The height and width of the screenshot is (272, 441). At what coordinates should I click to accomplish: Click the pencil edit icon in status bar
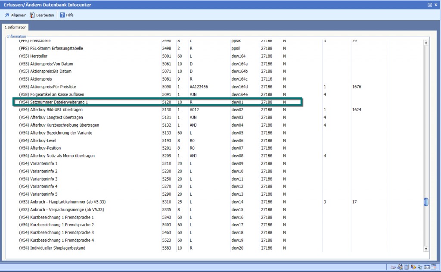[400, 267]
